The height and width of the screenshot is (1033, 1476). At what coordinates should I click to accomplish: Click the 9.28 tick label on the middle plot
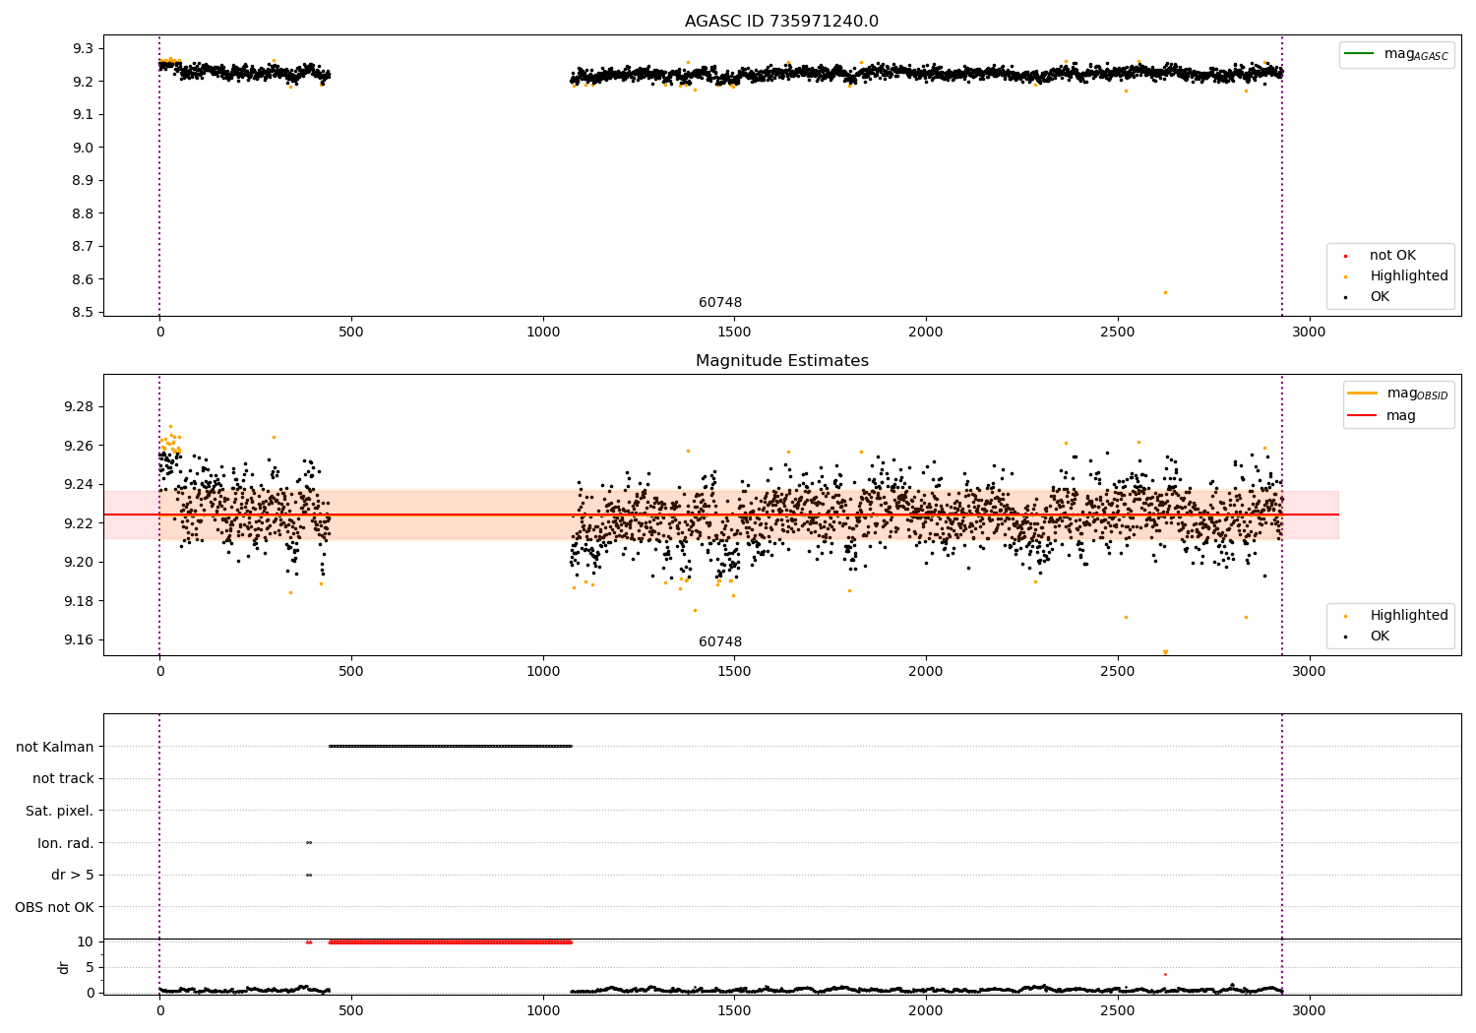(x=79, y=407)
